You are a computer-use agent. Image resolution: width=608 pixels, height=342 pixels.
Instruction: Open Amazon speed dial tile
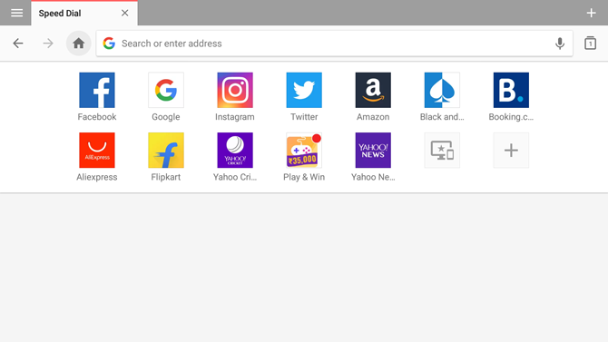[x=373, y=90]
